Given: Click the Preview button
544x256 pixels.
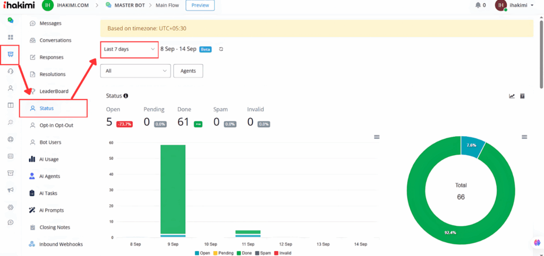Looking at the screenshot, I should point(200,5).
